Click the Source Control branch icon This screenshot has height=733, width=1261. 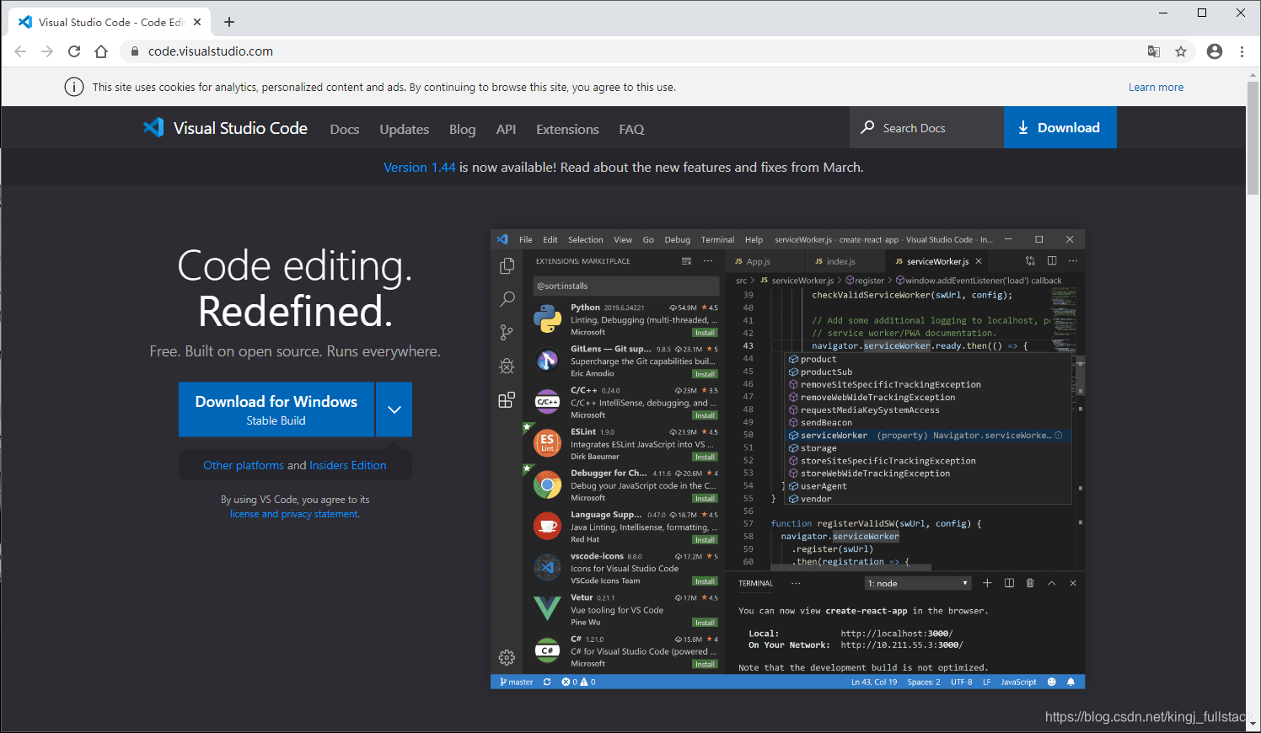(x=507, y=332)
